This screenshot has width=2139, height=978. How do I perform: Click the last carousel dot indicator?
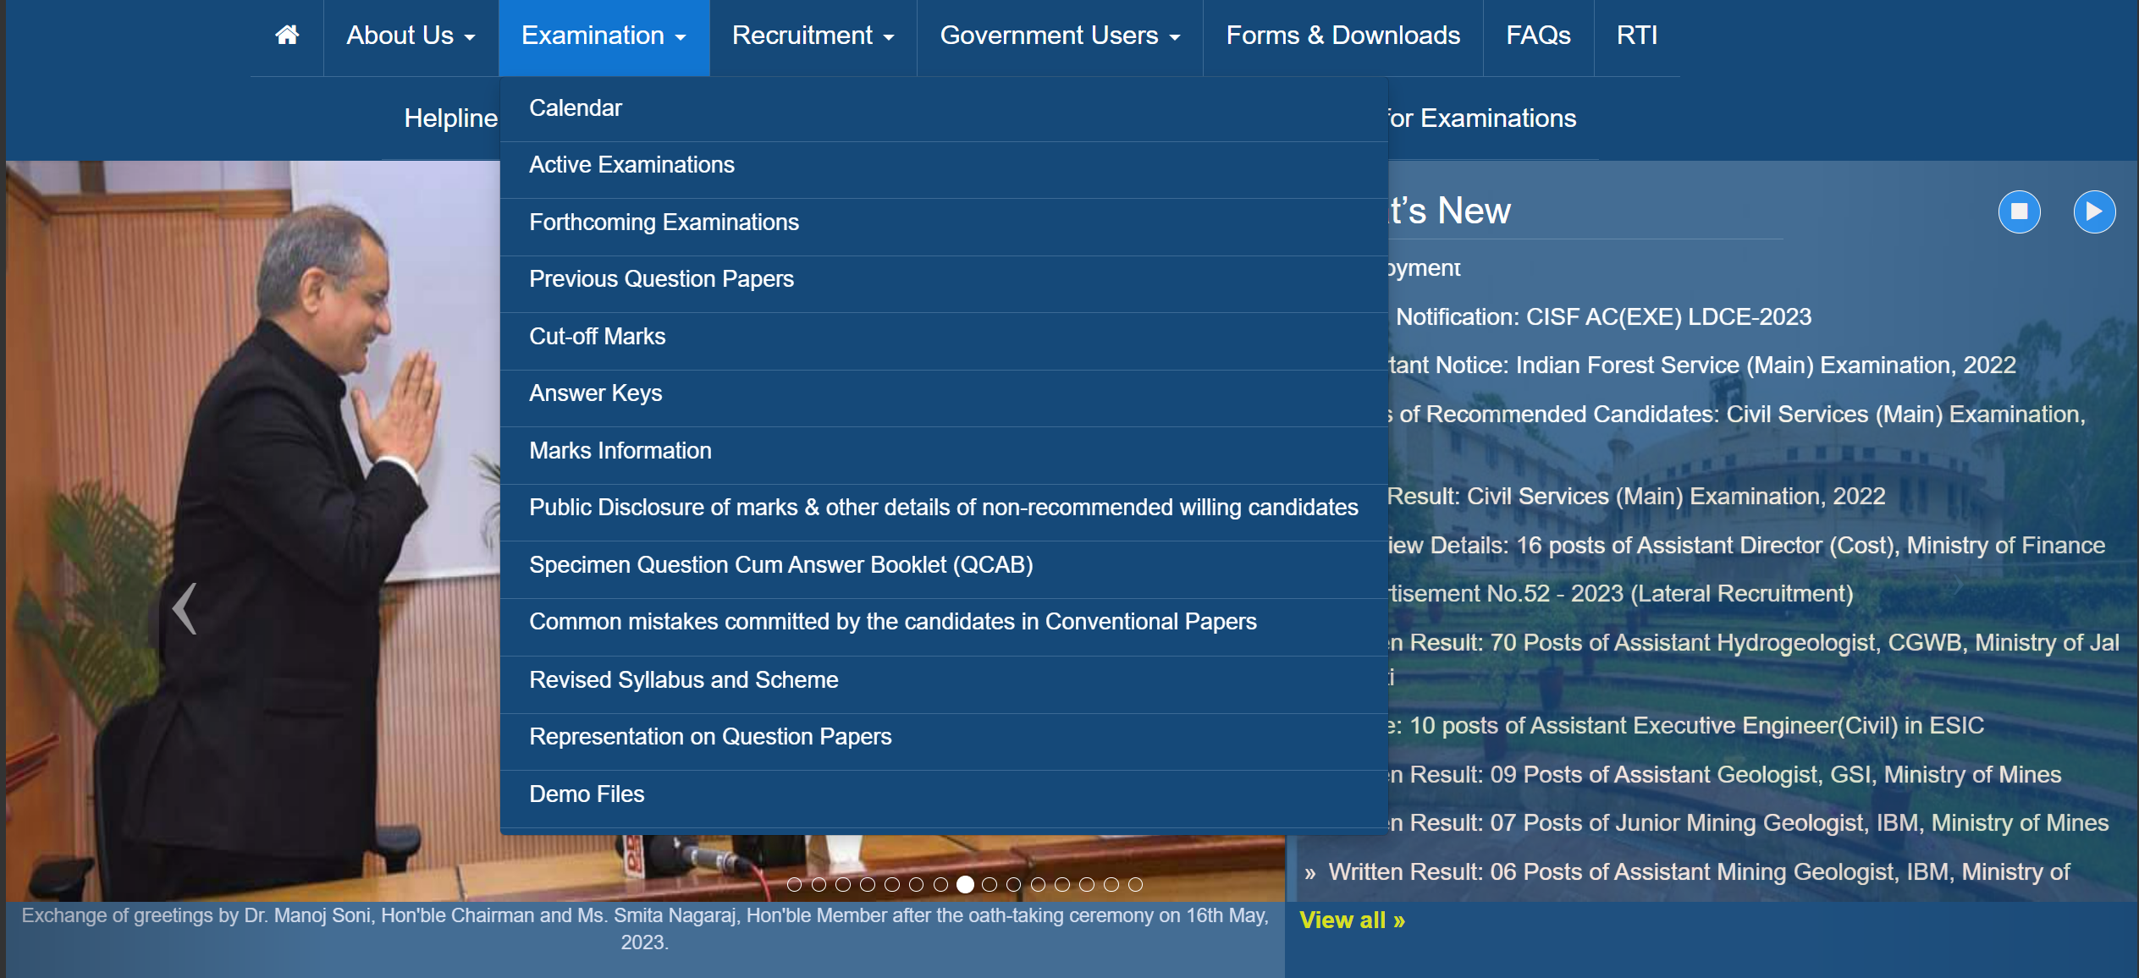coord(1136,885)
